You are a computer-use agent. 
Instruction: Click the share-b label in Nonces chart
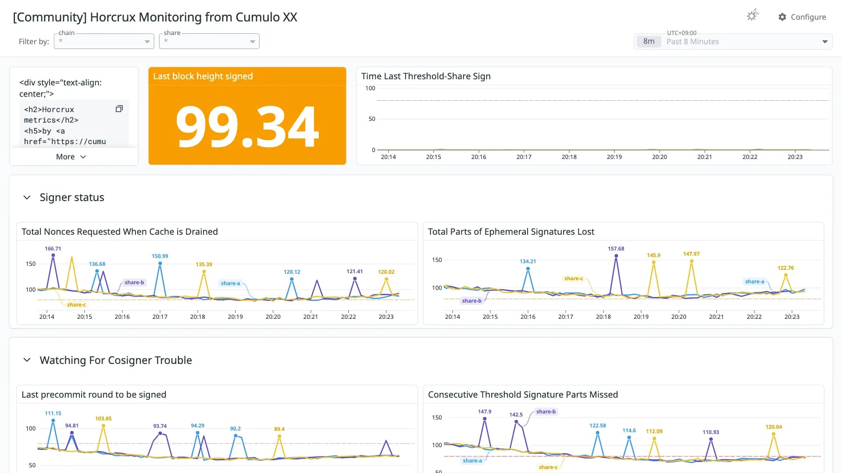pyautogui.click(x=134, y=282)
